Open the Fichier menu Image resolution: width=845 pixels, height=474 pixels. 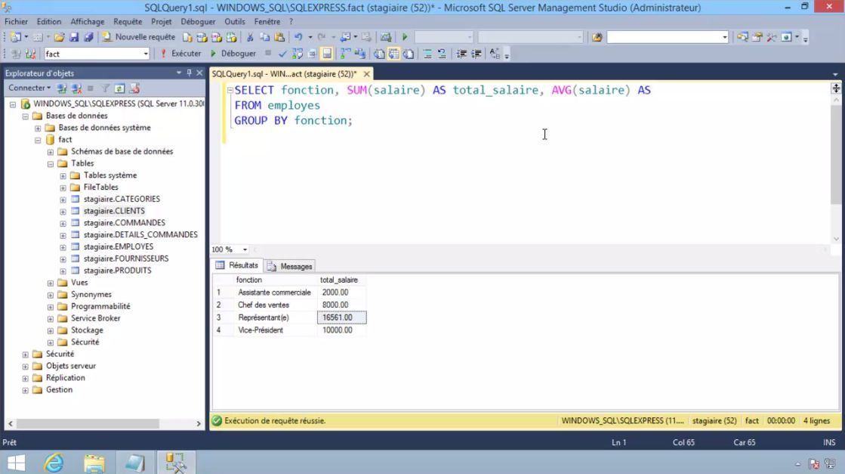16,22
